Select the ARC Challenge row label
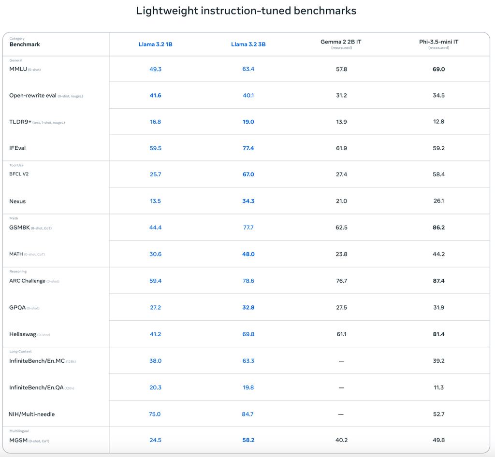The width and height of the screenshot is (495, 457). pos(27,281)
